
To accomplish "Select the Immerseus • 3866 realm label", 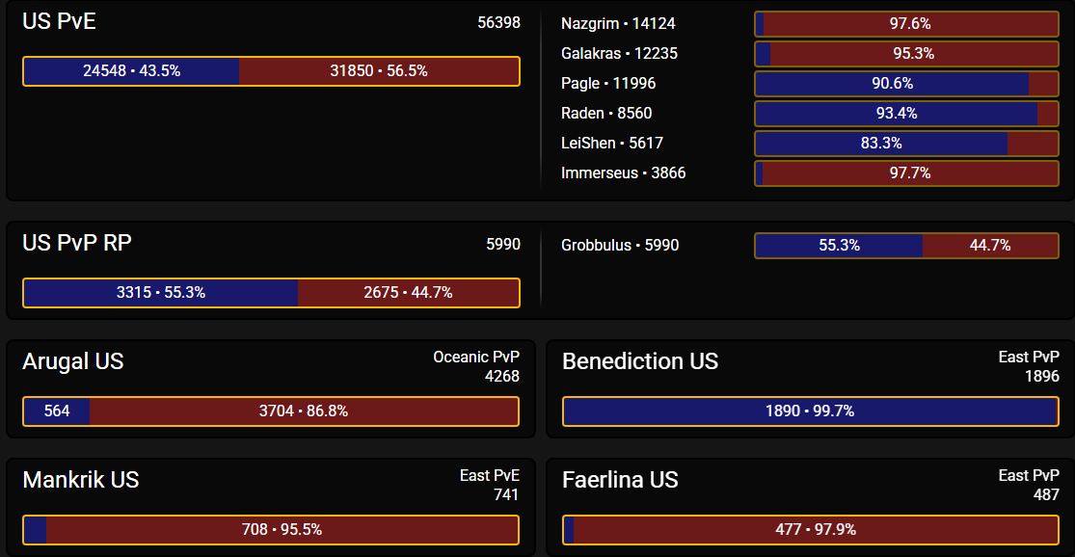I will coord(623,173).
